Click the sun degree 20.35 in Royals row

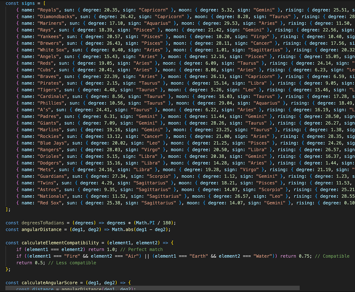111,10
